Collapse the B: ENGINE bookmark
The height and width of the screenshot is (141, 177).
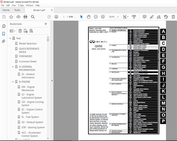(13, 82)
